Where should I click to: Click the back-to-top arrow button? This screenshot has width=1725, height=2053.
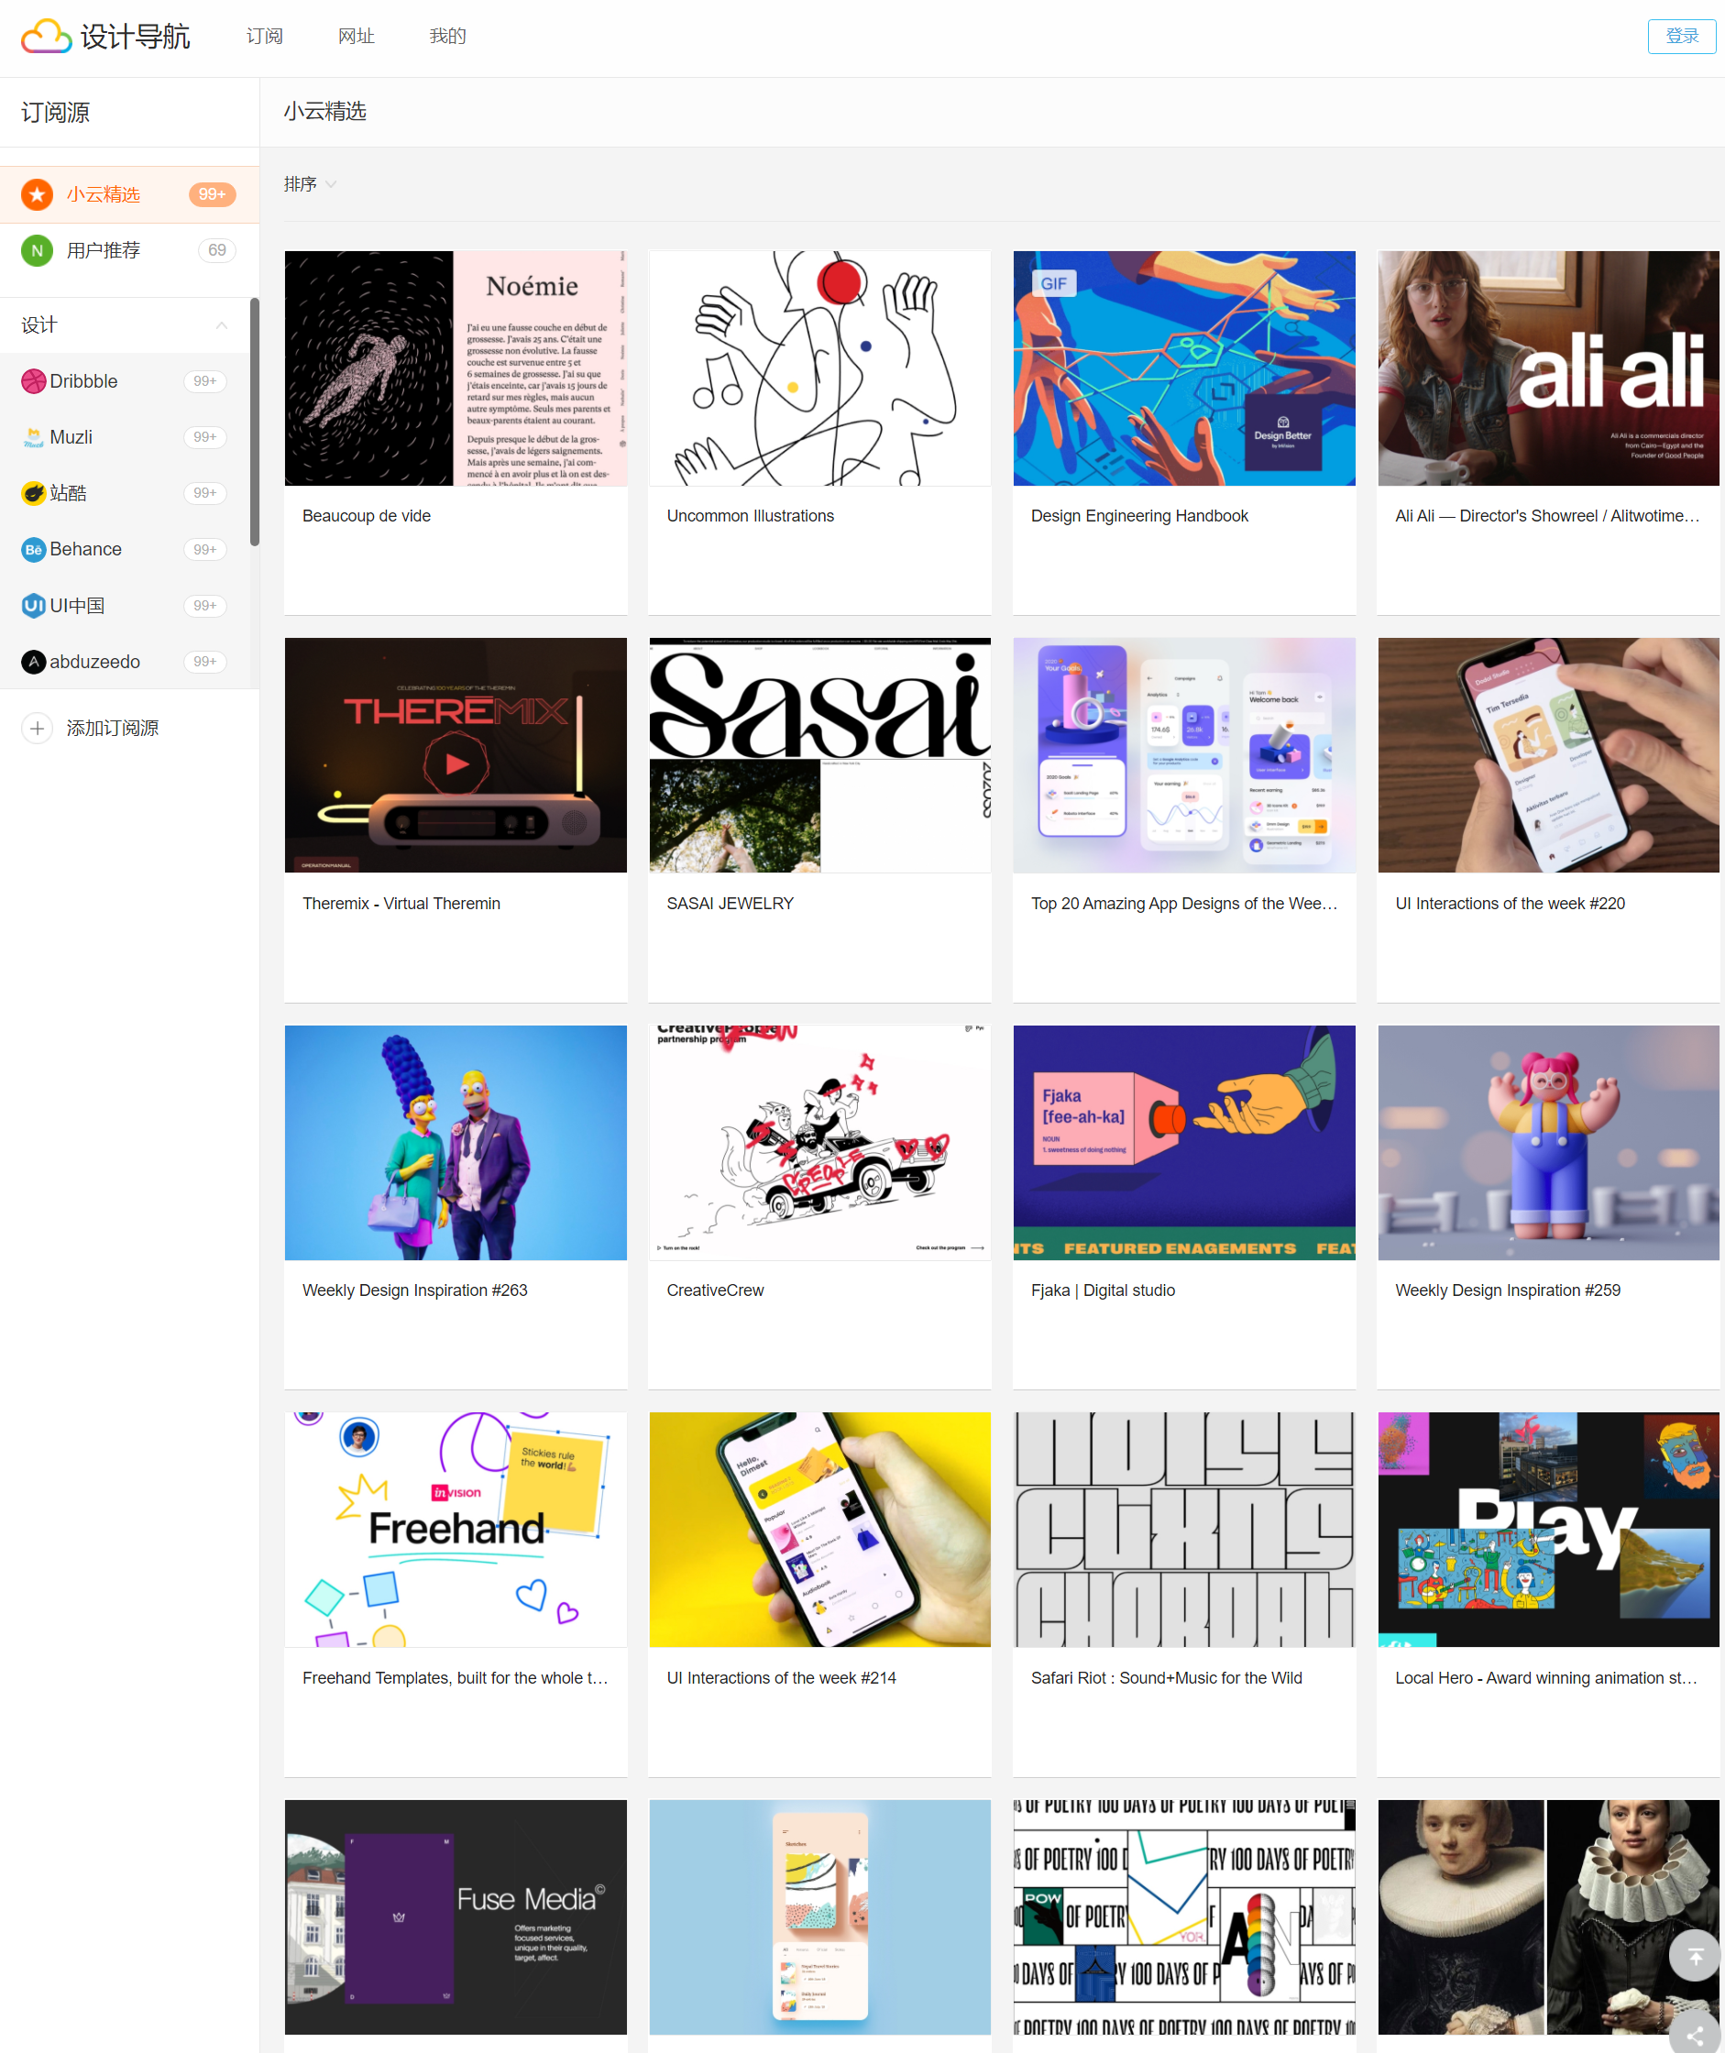1695,1955
